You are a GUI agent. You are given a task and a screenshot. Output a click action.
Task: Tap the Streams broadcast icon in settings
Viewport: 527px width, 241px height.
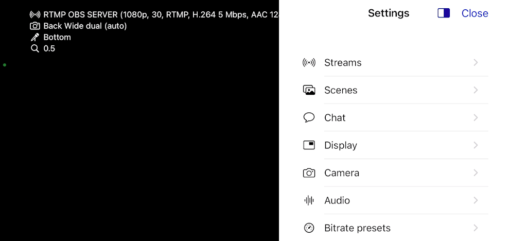click(x=309, y=63)
